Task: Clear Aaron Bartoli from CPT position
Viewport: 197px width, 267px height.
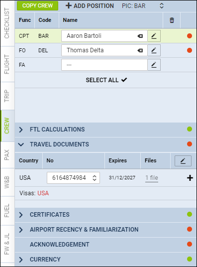Action: pos(140,36)
